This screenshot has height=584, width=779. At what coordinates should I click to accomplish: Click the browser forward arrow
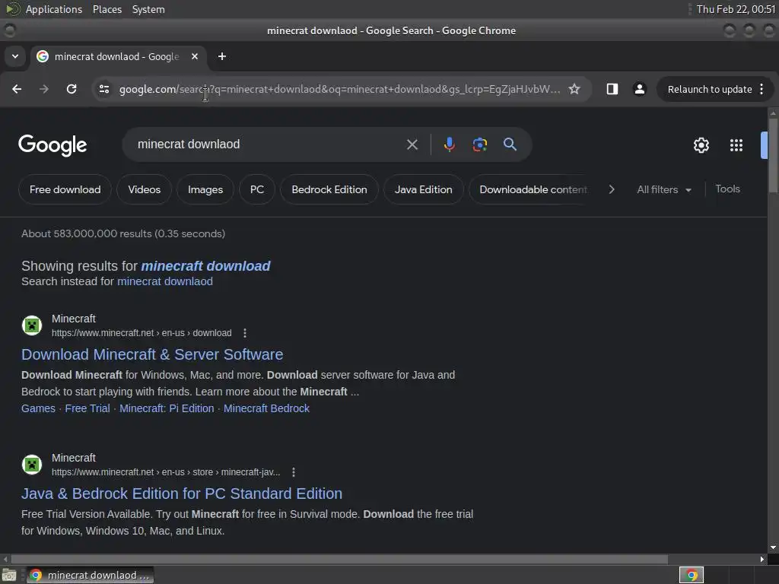[44, 89]
